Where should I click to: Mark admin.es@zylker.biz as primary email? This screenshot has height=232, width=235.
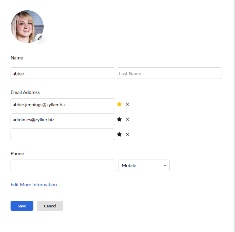pyautogui.click(x=119, y=119)
